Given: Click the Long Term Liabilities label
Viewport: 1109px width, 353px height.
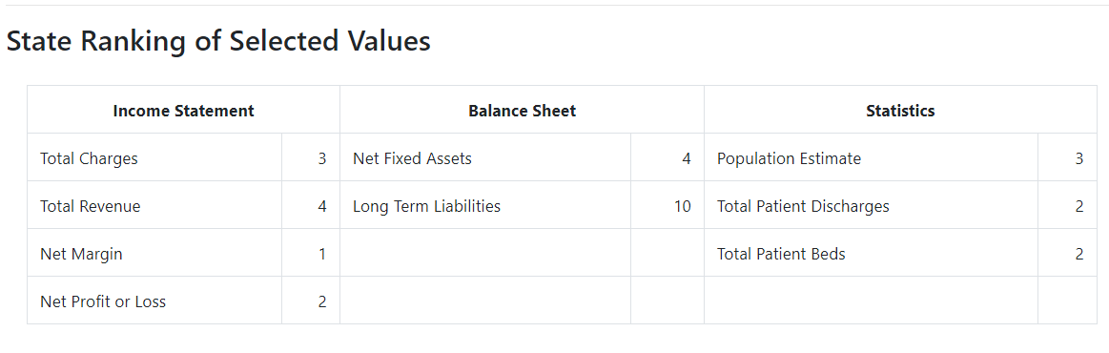Looking at the screenshot, I should (x=426, y=206).
